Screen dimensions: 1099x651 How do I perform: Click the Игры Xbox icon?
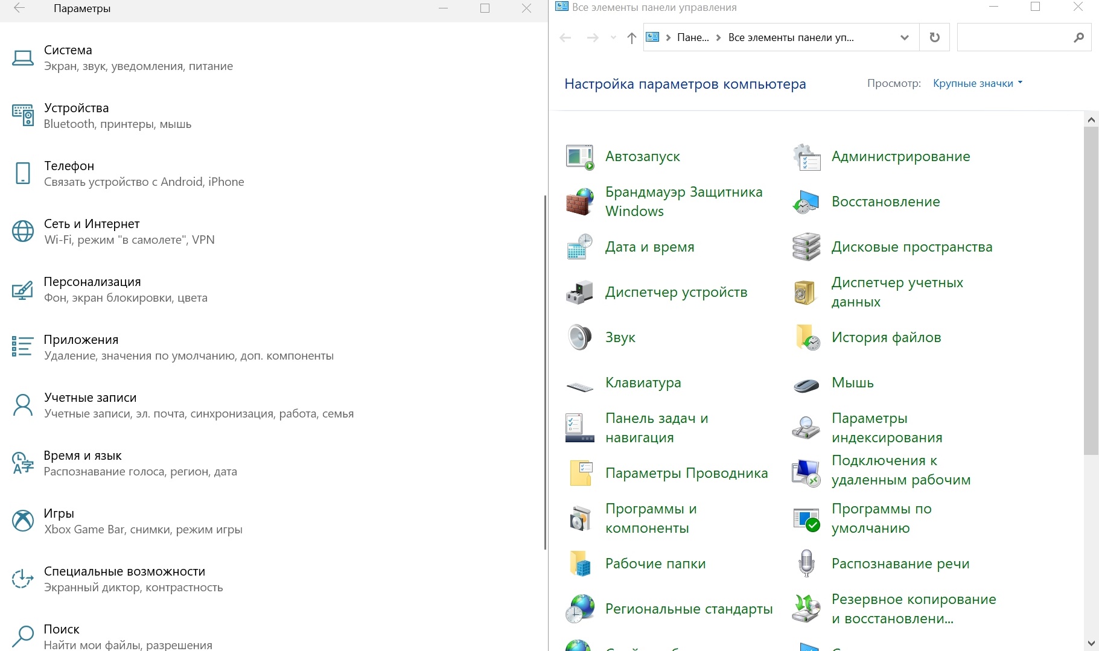[23, 521]
